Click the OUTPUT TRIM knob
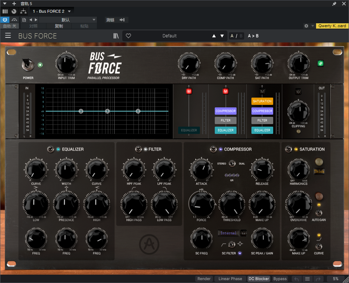349x283 pixels. (x=298, y=63)
